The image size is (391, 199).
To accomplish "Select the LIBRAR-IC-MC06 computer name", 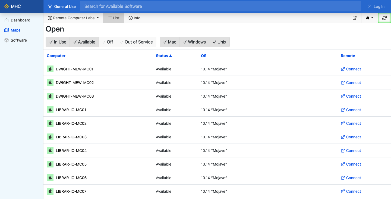I will coord(71,178).
